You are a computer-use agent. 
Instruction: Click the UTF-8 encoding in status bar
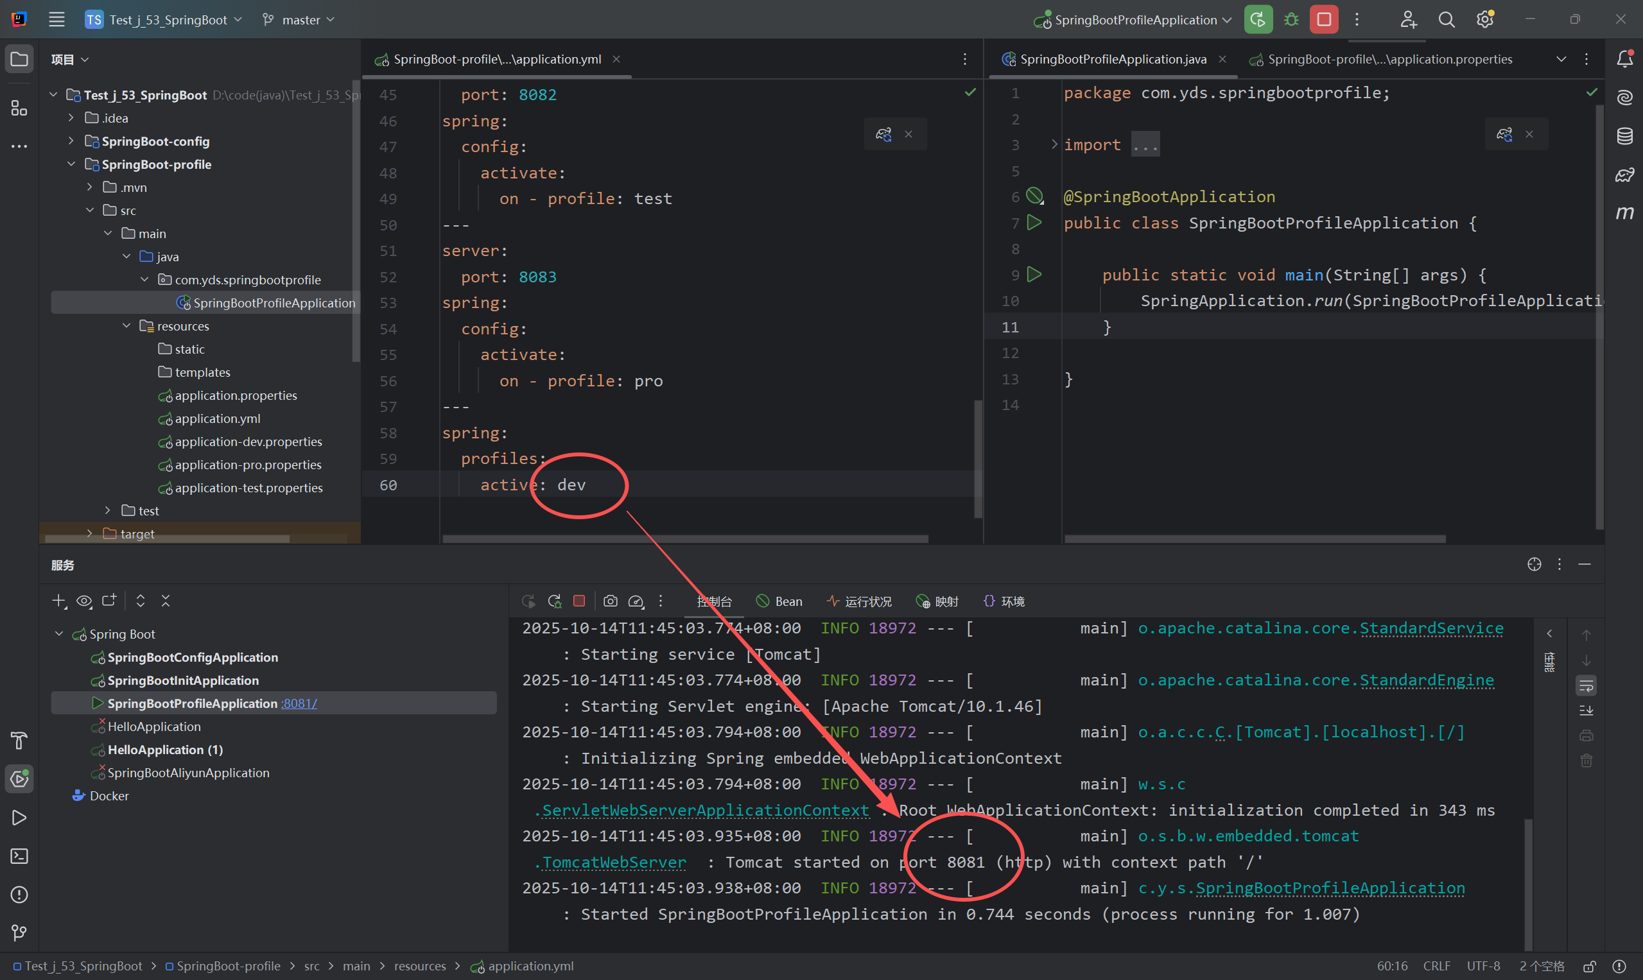click(1484, 966)
